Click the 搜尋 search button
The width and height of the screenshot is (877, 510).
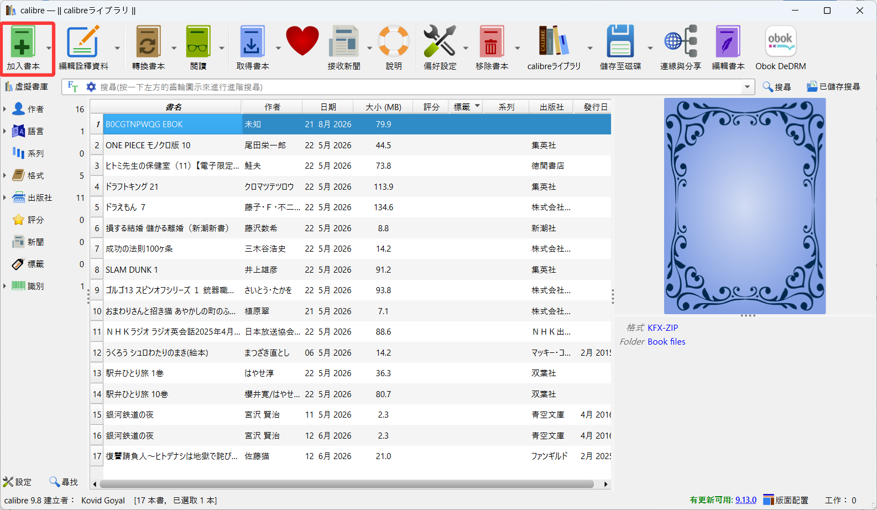click(777, 87)
